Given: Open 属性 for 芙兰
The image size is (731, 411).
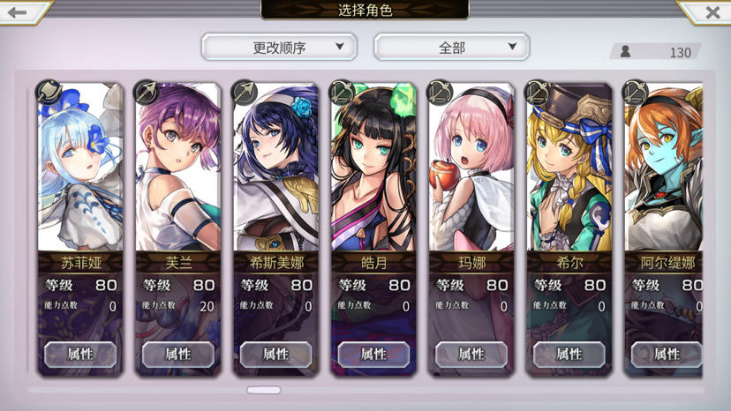Looking at the screenshot, I should coord(178,355).
